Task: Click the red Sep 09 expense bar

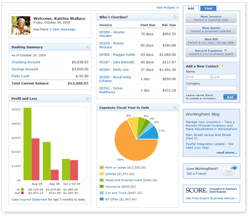Action: (x=55, y=175)
